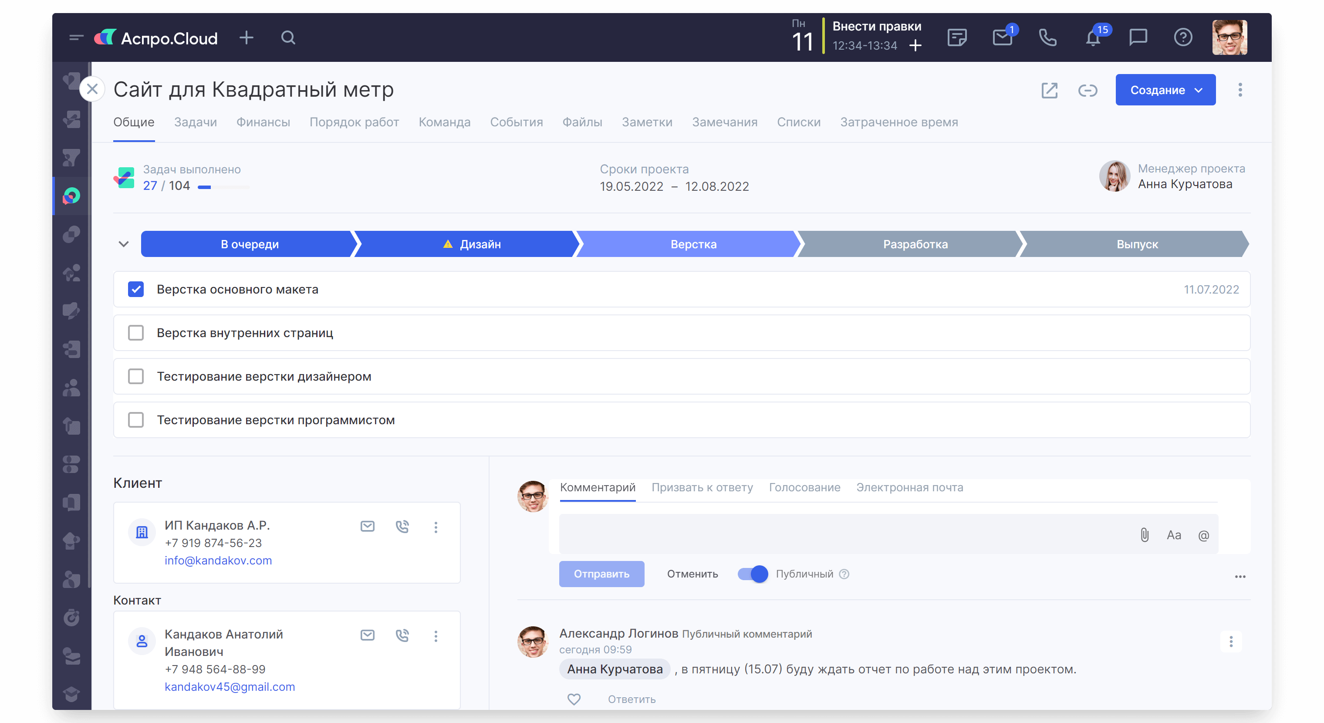The height and width of the screenshot is (723, 1324).
Task: Click the Разработка stage in pipeline
Action: click(x=915, y=244)
